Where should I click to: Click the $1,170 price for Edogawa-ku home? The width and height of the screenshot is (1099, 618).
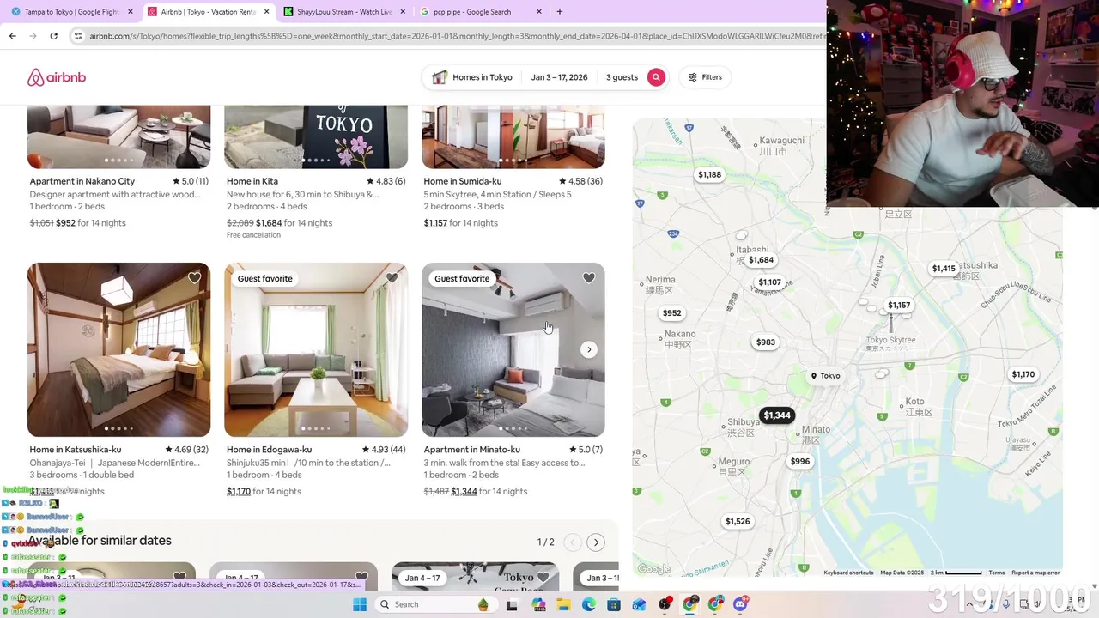pyautogui.click(x=239, y=492)
